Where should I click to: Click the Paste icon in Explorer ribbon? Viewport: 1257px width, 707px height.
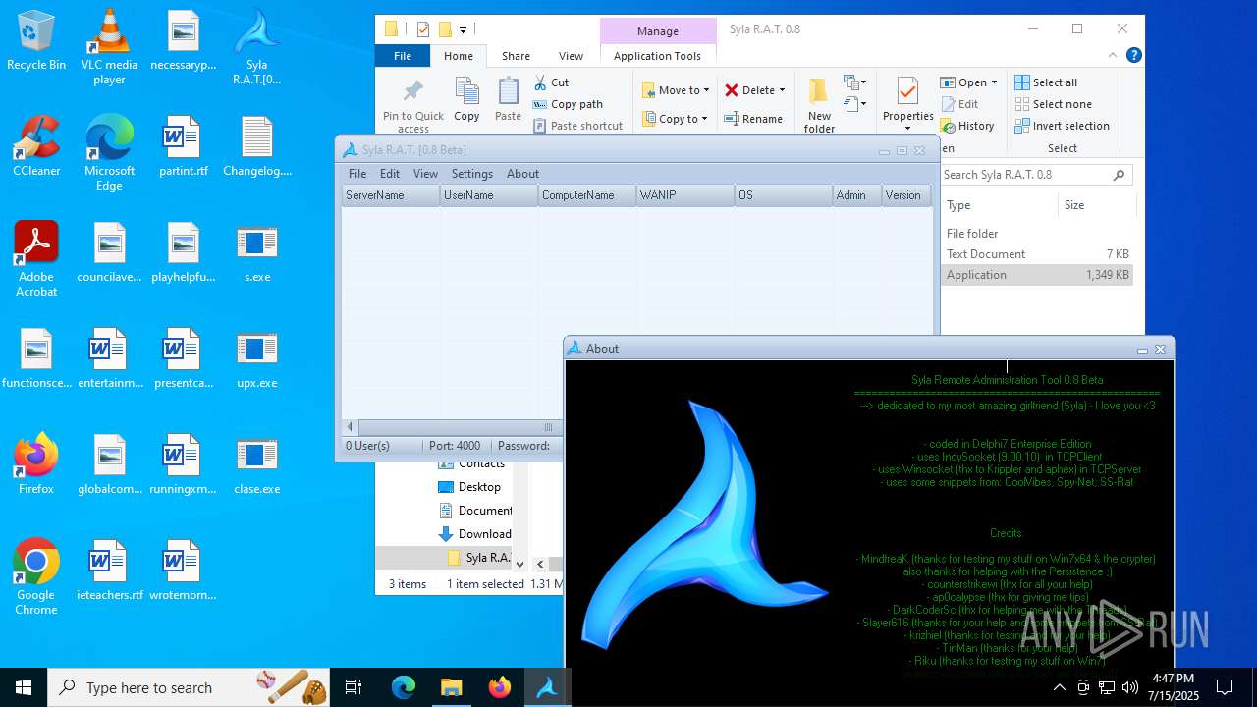[508, 100]
